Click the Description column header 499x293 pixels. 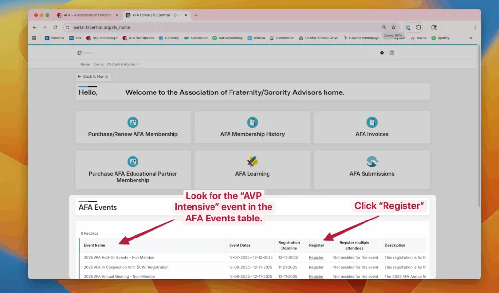pos(395,245)
